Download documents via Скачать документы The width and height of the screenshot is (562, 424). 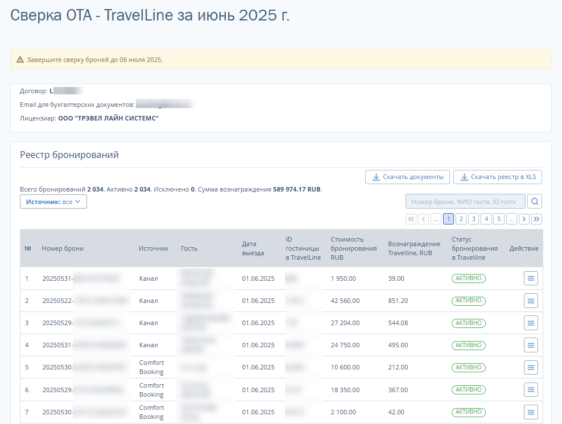[407, 177]
